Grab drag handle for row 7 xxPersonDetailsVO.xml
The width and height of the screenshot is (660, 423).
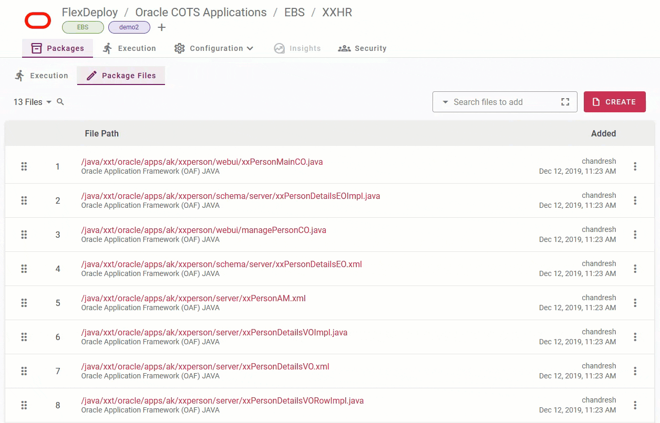click(x=24, y=371)
